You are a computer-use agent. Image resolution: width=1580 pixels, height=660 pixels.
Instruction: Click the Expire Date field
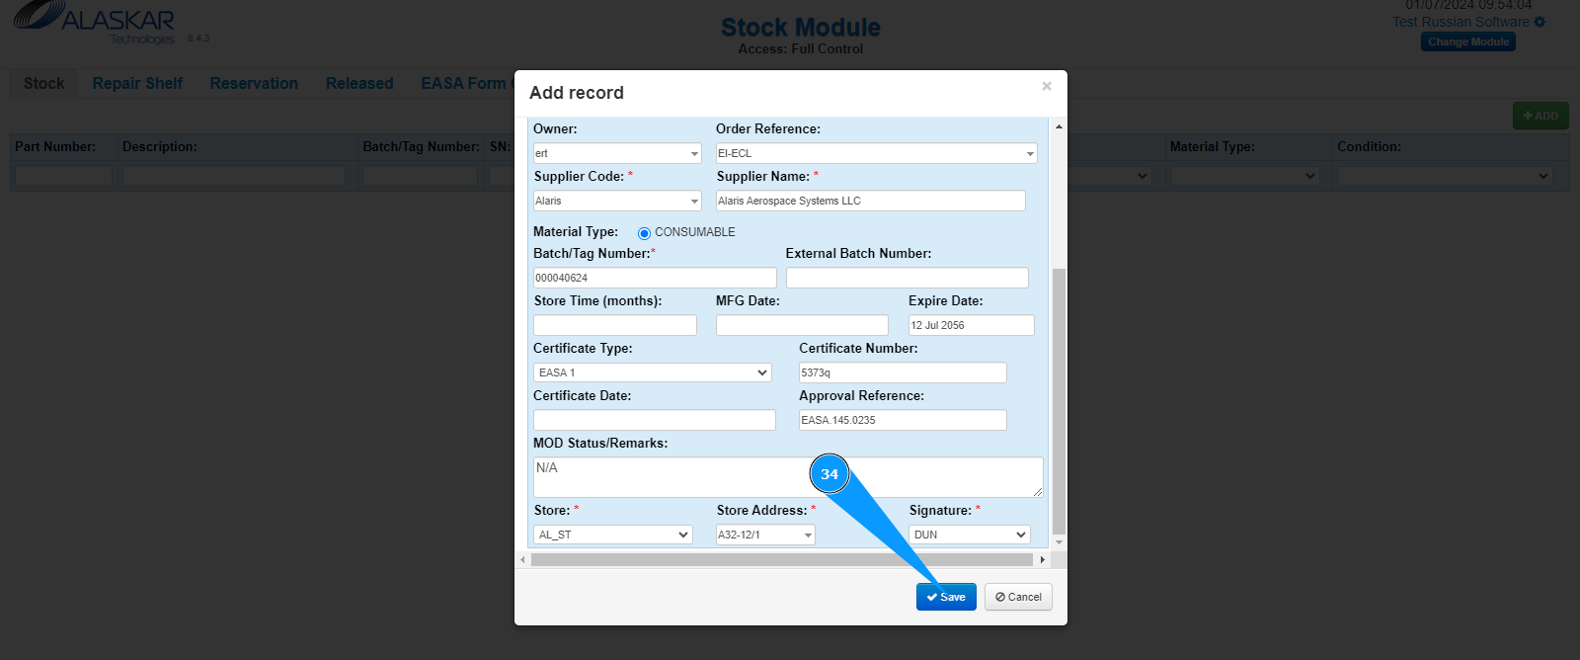(971, 325)
